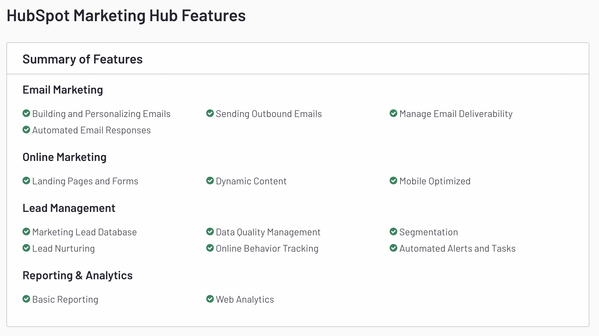Click the Summary of Features panel header
The height and width of the screenshot is (336, 599).
click(298, 59)
